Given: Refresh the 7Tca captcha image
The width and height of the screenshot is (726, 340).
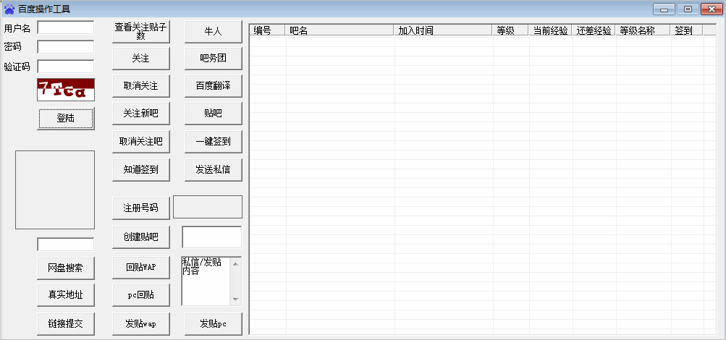Looking at the screenshot, I should tap(66, 89).
